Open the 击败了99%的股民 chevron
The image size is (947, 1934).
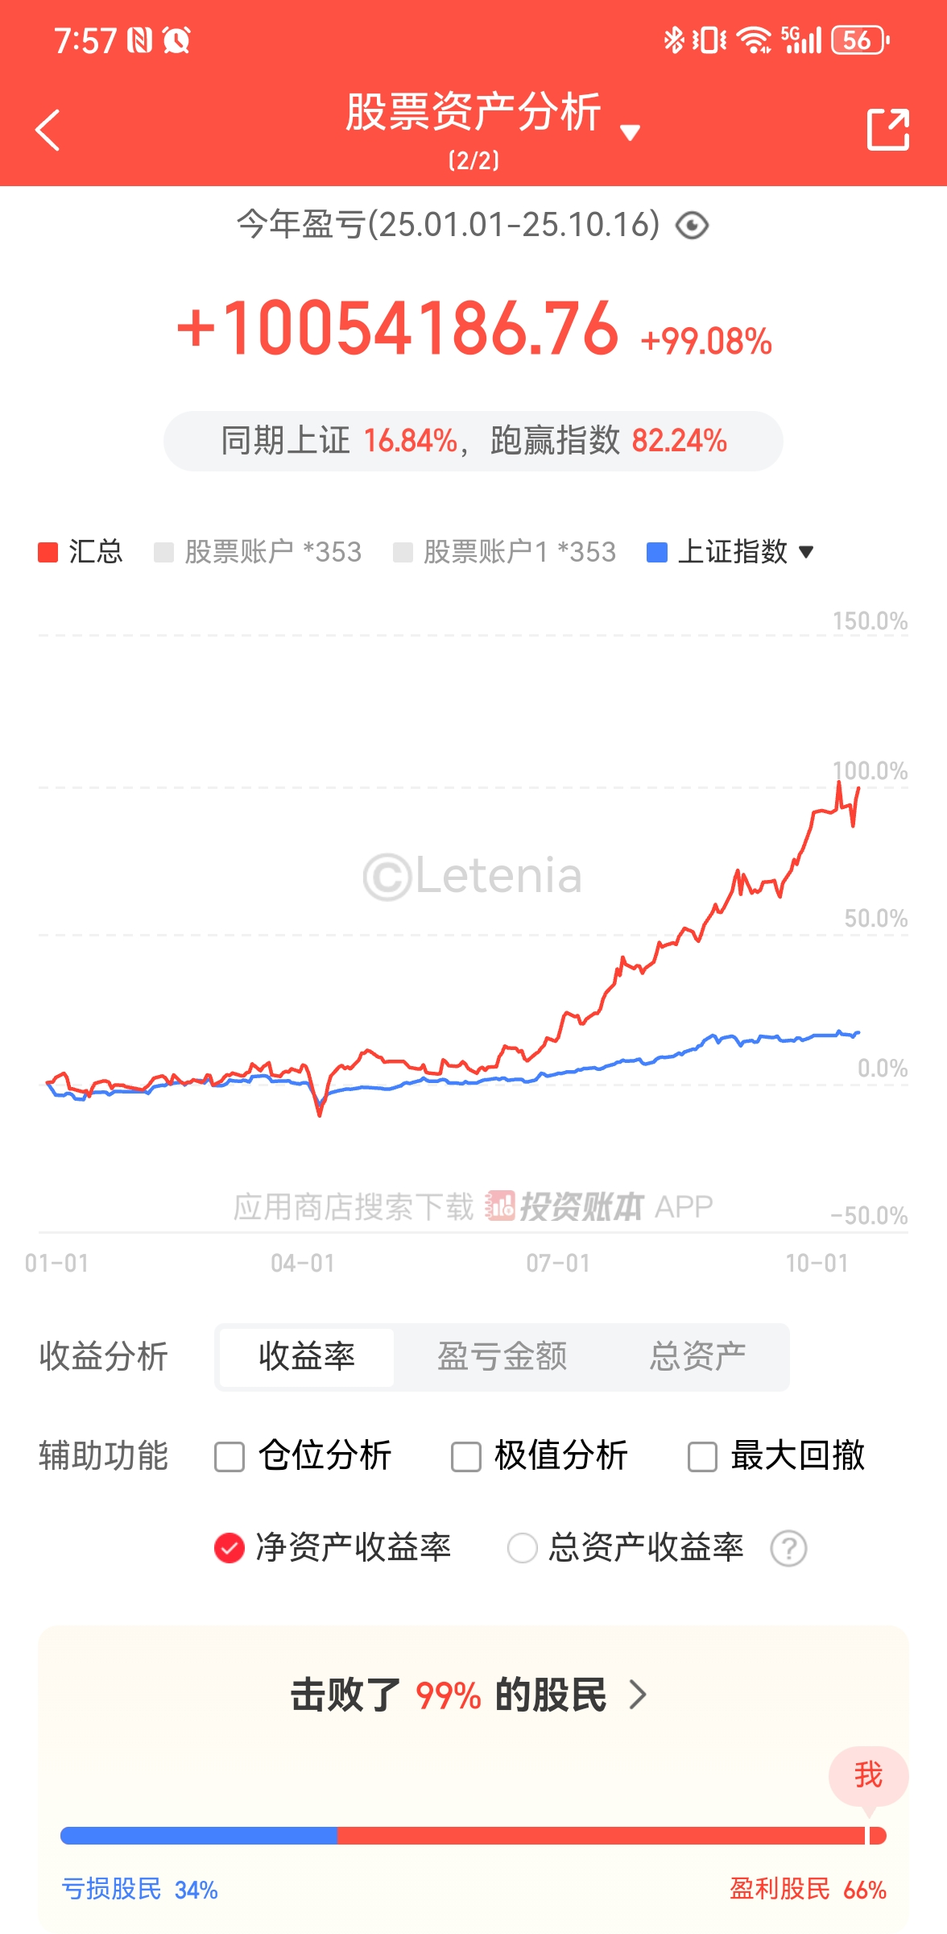pyautogui.click(x=638, y=1695)
